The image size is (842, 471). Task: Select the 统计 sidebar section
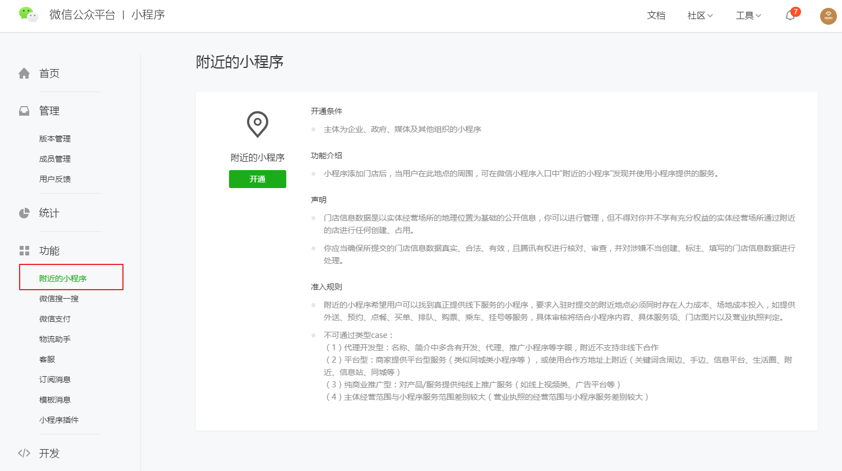point(49,213)
